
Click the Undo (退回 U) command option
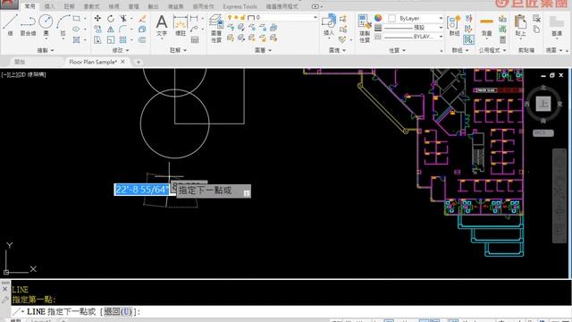coord(117,312)
